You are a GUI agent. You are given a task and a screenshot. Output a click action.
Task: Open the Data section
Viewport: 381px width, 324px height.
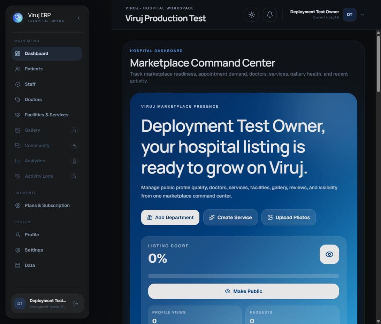[x=47, y=265]
